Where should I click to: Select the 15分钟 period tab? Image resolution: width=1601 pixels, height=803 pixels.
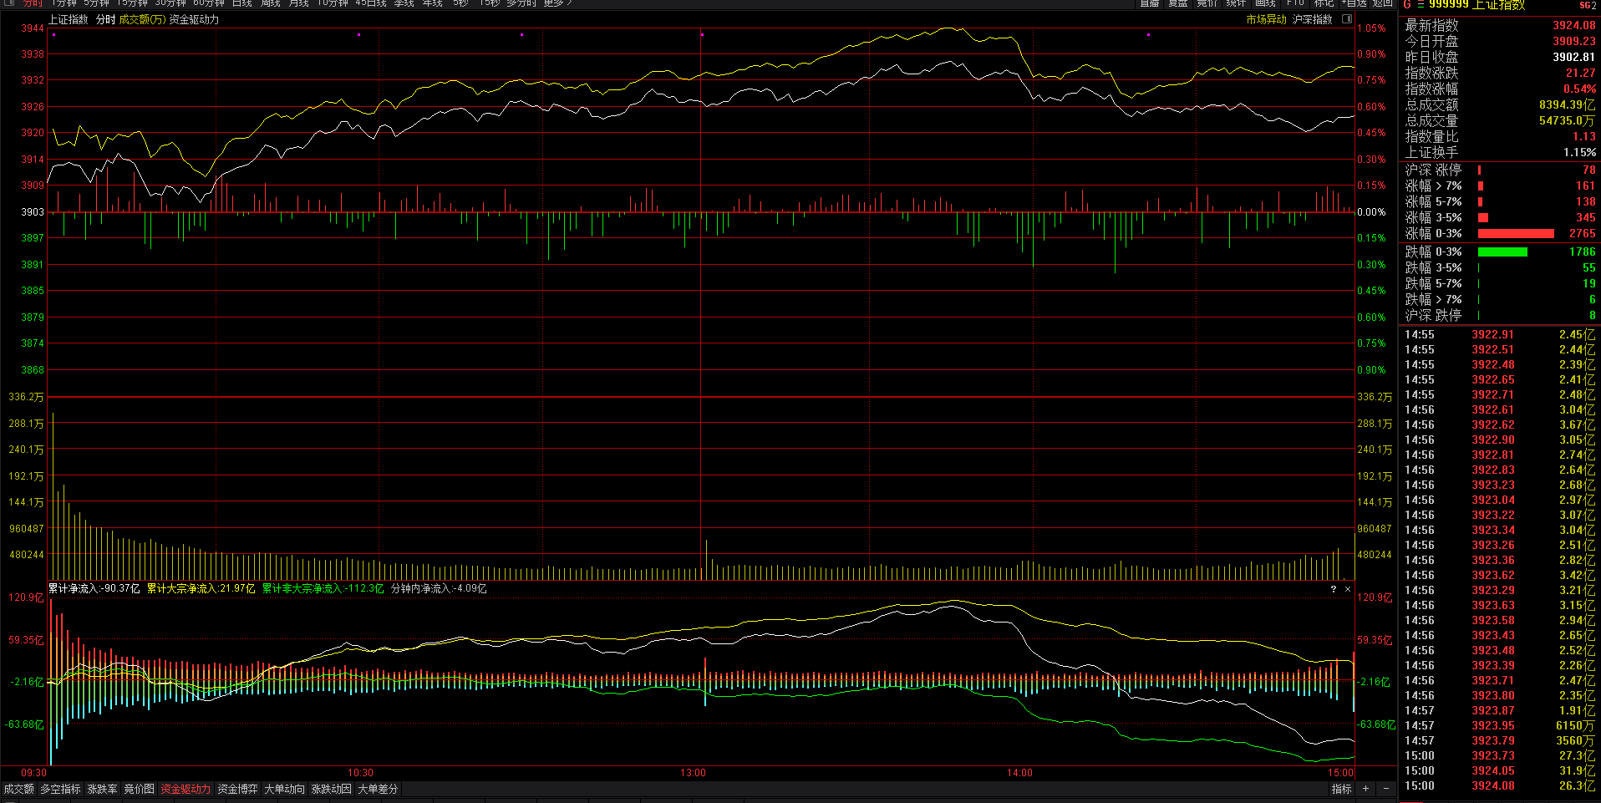[132, 3]
